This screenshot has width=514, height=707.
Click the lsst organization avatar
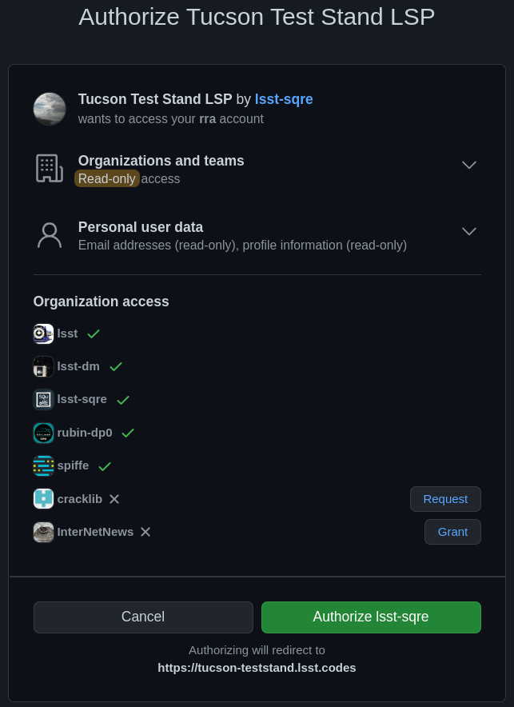[43, 334]
